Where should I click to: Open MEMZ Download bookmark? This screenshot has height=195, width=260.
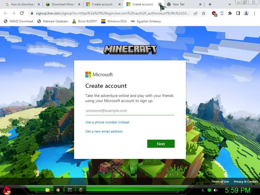pyautogui.click(x=18, y=21)
